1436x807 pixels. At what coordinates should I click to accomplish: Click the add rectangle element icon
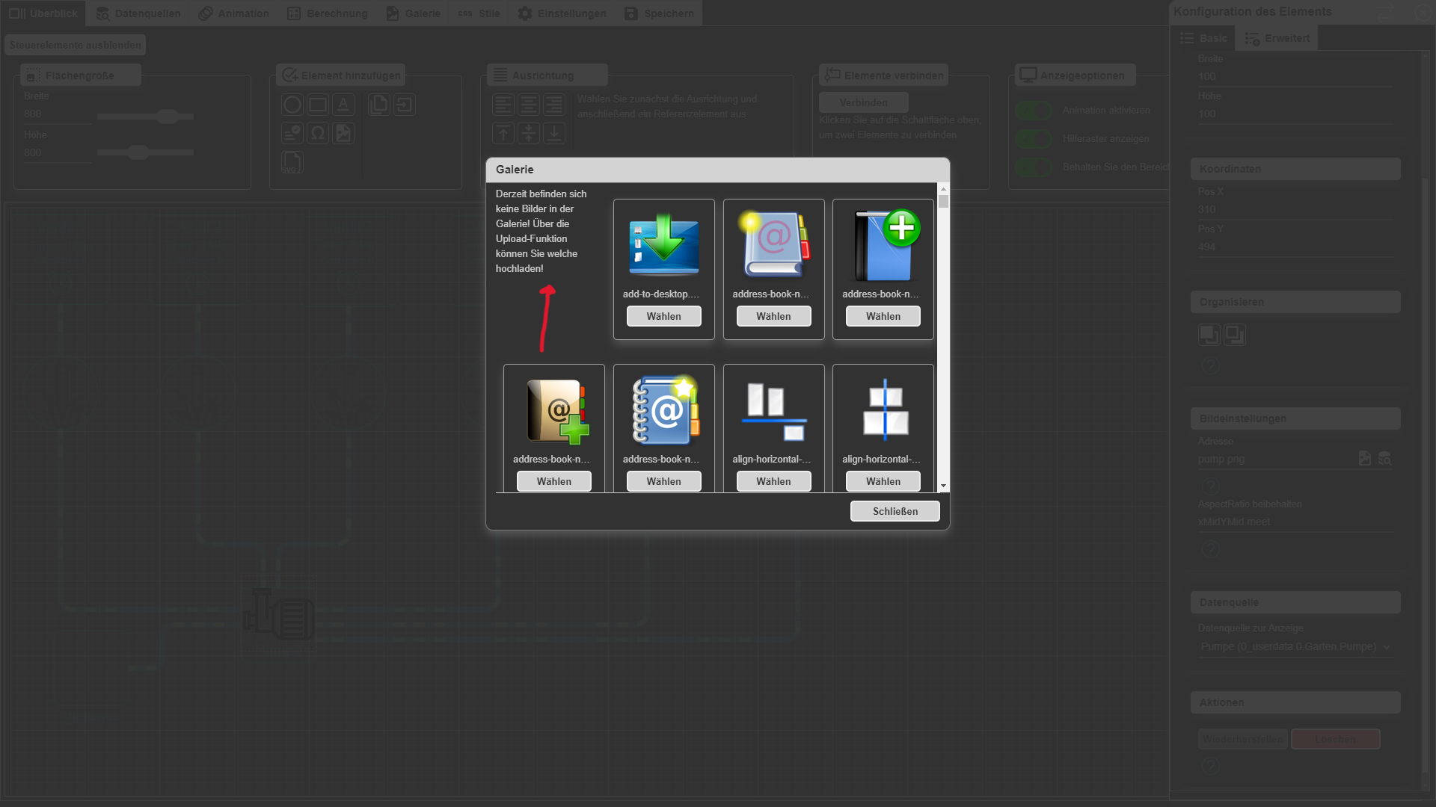pyautogui.click(x=318, y=105)
